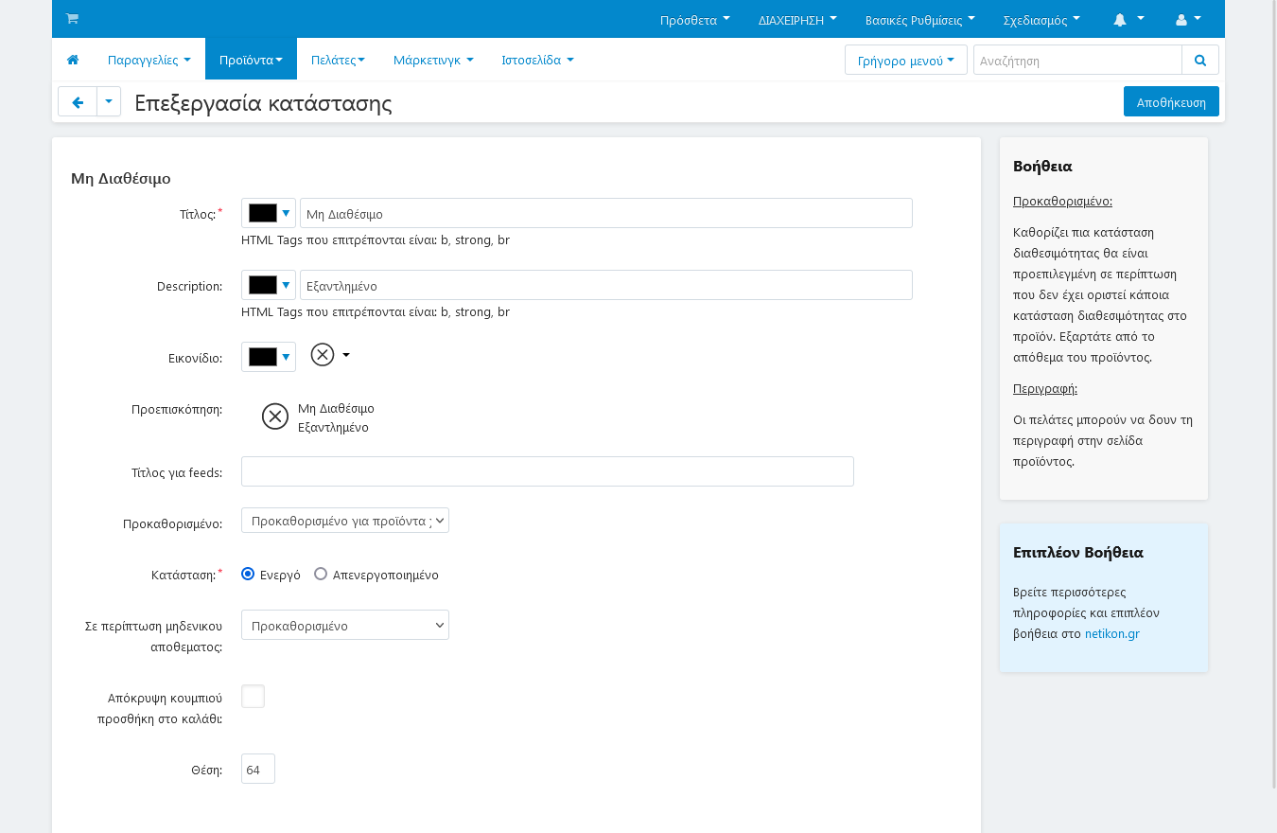Click the Τίτλος για feeds field
Viewport: 1277px width, 833px height.
coord(547,471)
